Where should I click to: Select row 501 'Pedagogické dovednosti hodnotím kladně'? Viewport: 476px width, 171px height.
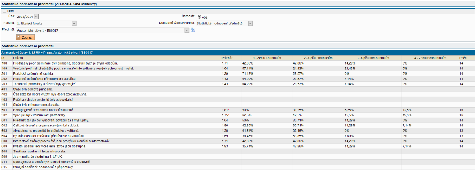[43, 110]
